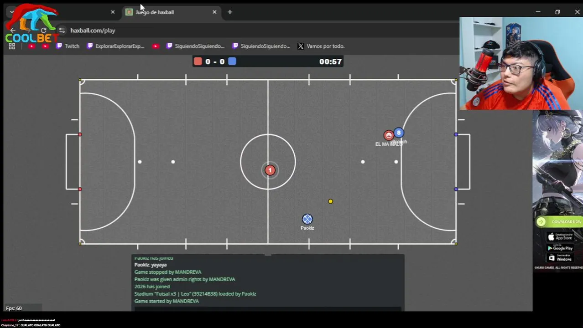Click the 00:57 match timer
This screenshot has height=328, width=583.
pyautogui.click(x=330, y=61)
